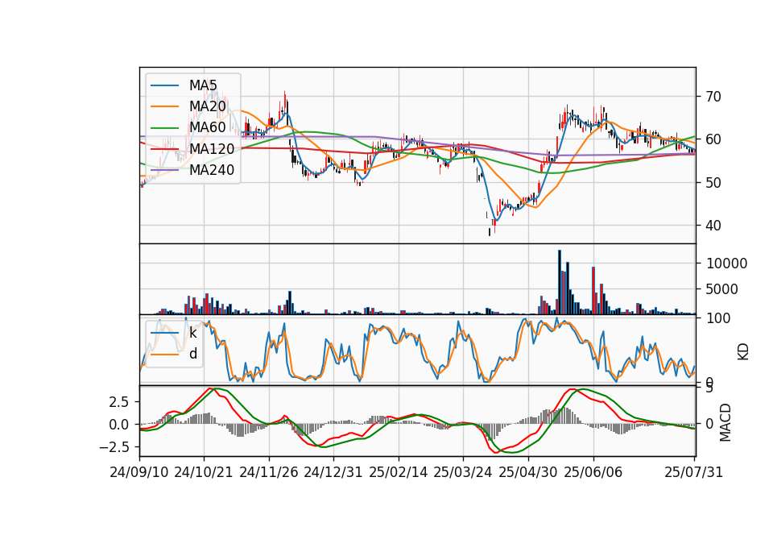The width and height of the screenshot is (773, 556).
Task: Click the price axis value 70
Action: (713, 97)
